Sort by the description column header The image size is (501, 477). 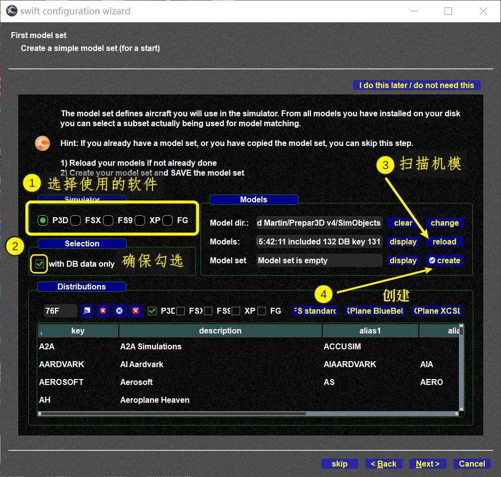[x=220, y=331]
